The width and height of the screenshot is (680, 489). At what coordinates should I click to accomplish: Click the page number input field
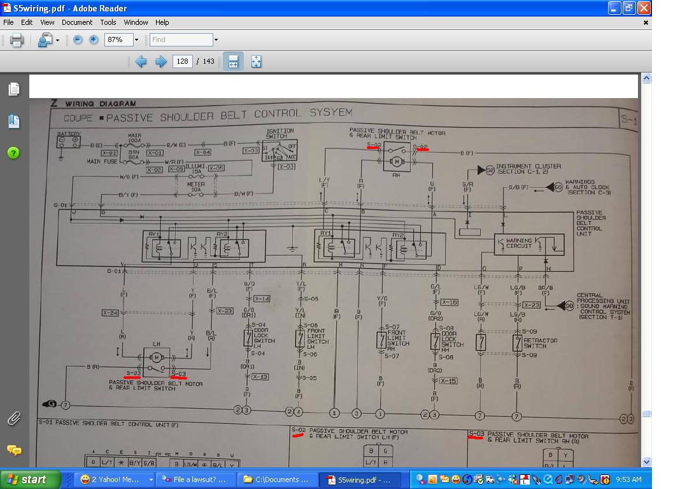click(182, 62)
